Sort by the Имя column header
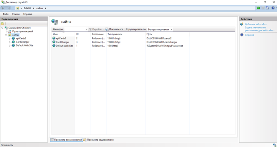The width and height of the screenshot is (277, 147). [x=63, y=34]
